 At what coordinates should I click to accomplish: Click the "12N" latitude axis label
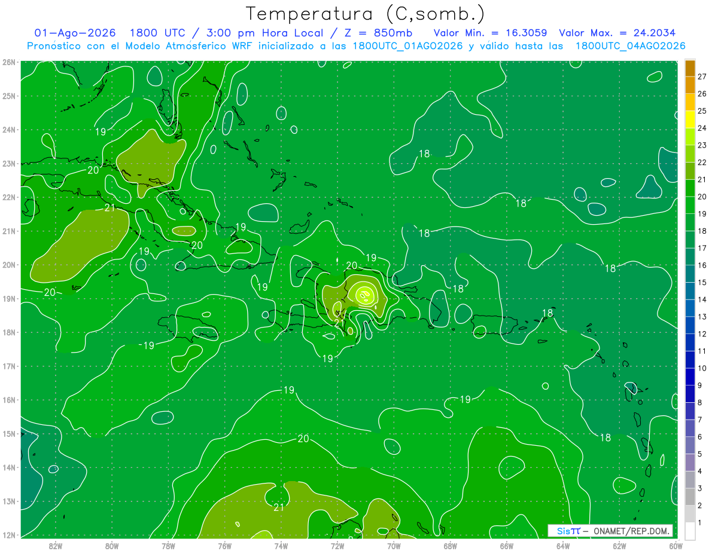click(8, 535)
